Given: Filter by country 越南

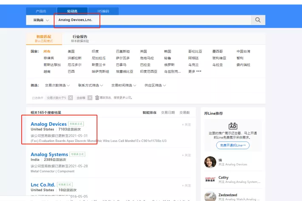Looking at the screenshot, I should click(47, 71).
